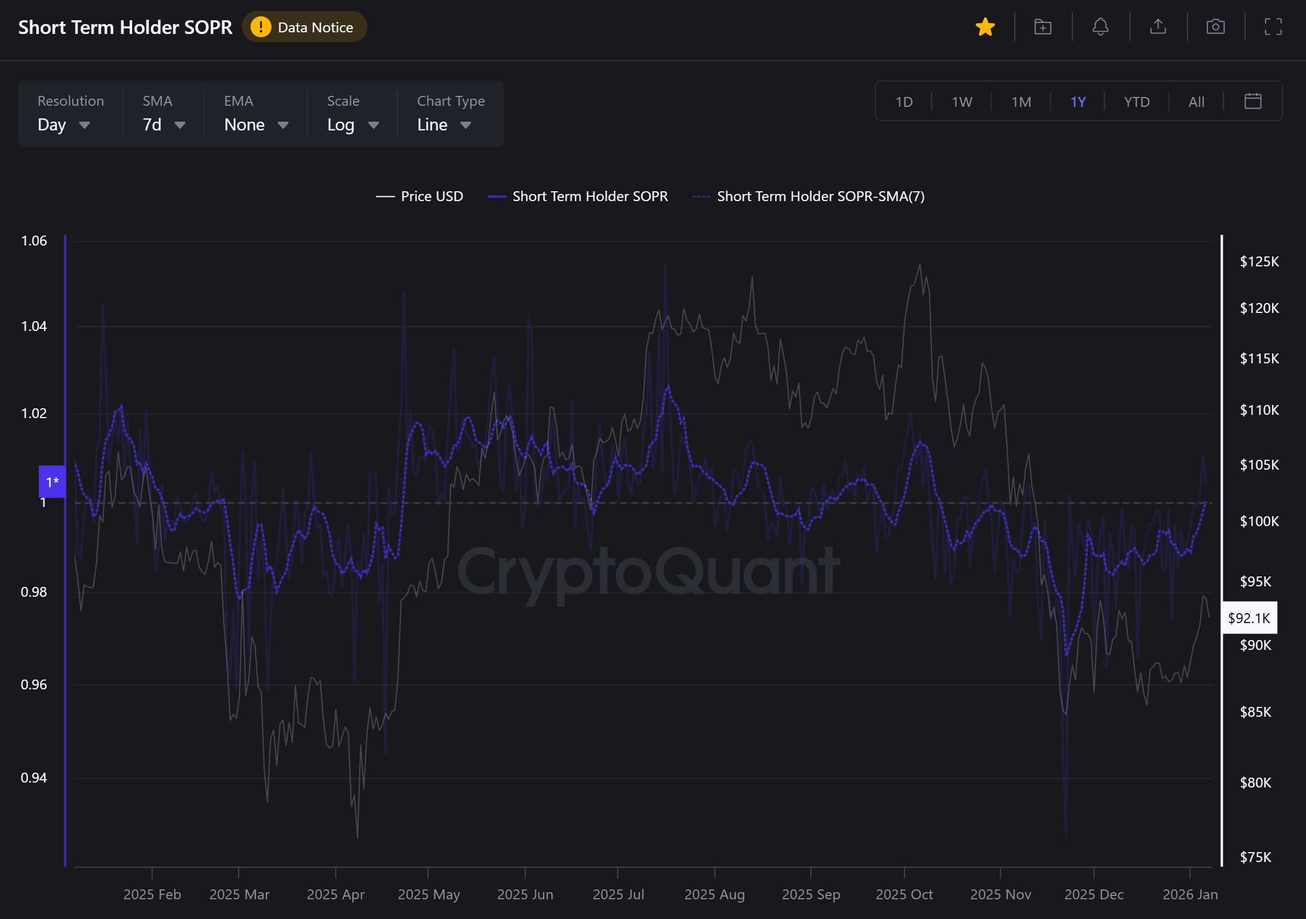The height and width of the screenshot is (919, 1306).
Task: Click the purple 1* axis marker
Action: (x=52, y=482)
